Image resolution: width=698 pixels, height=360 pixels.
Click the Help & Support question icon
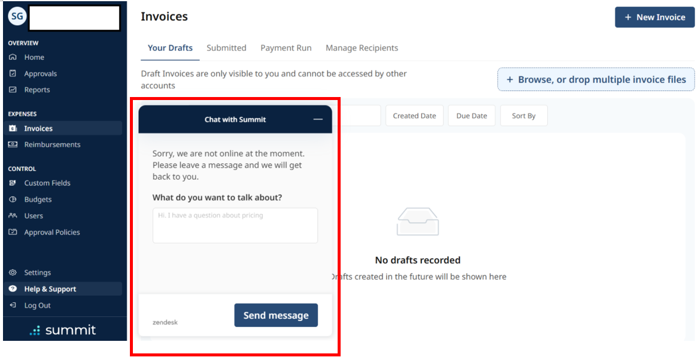tap(13, 289)
